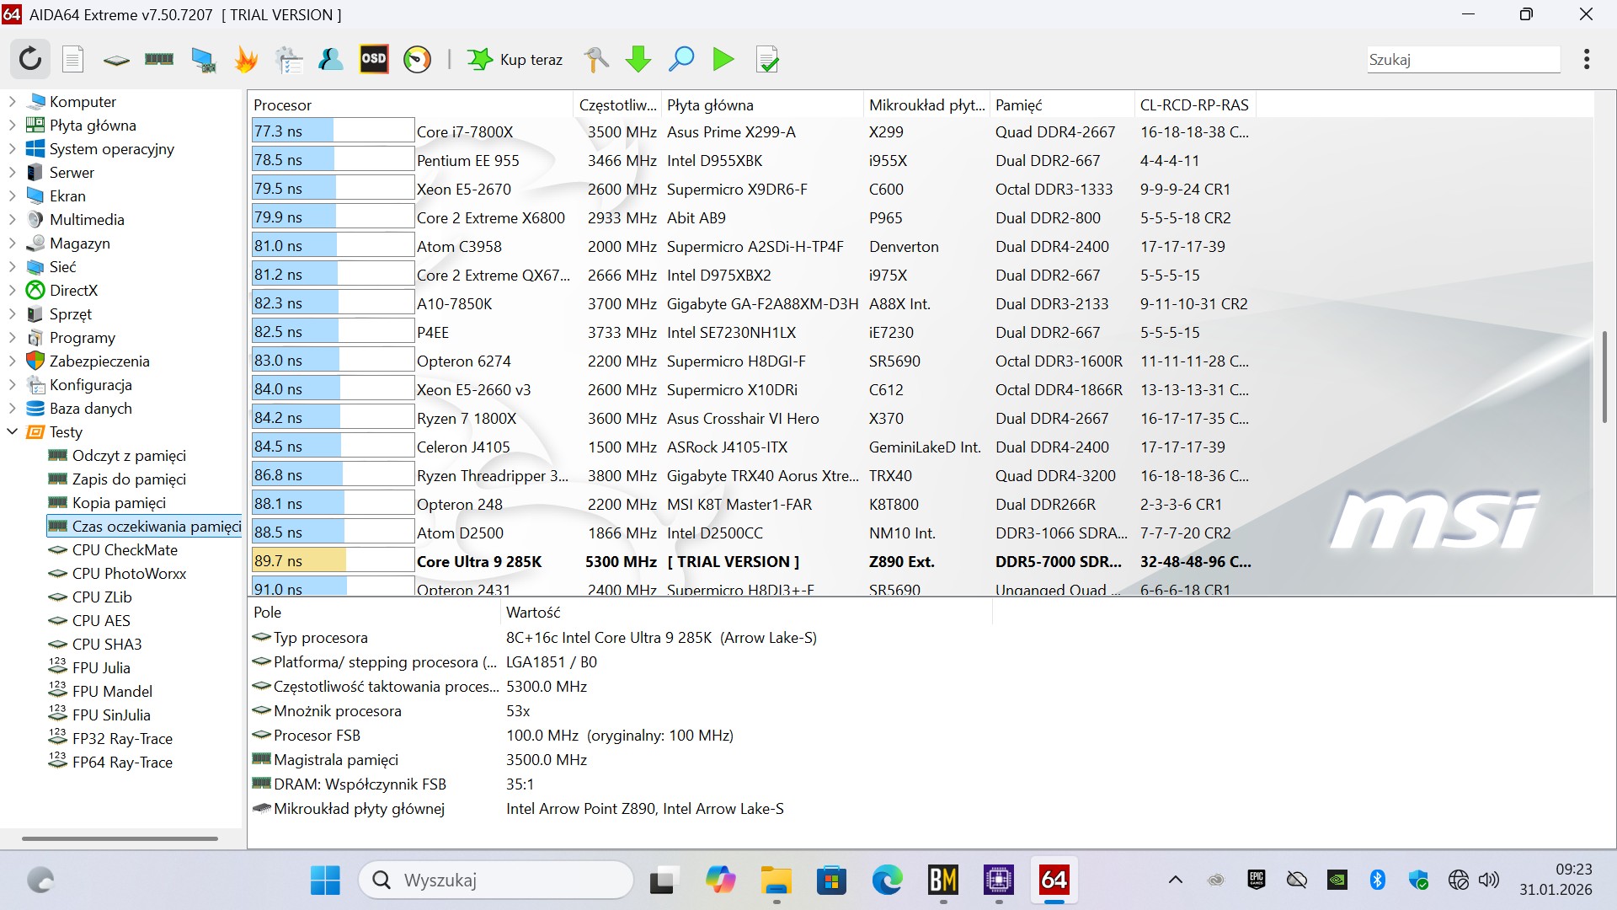
Task: Click the keys license icon
Action: (595, 59)
